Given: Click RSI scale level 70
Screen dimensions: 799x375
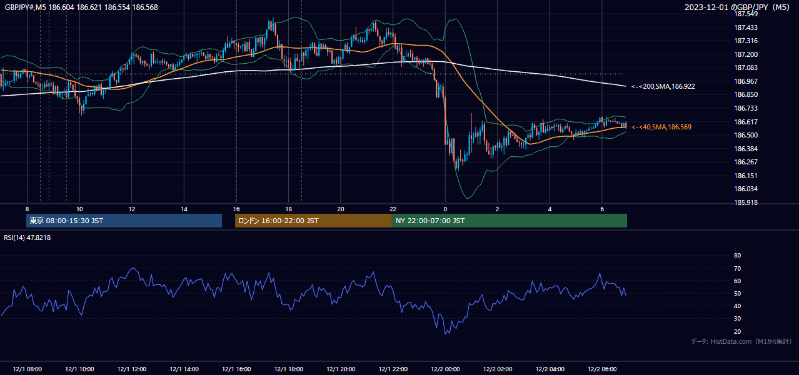Looking at the screenshot, I should tap(737, 268).
